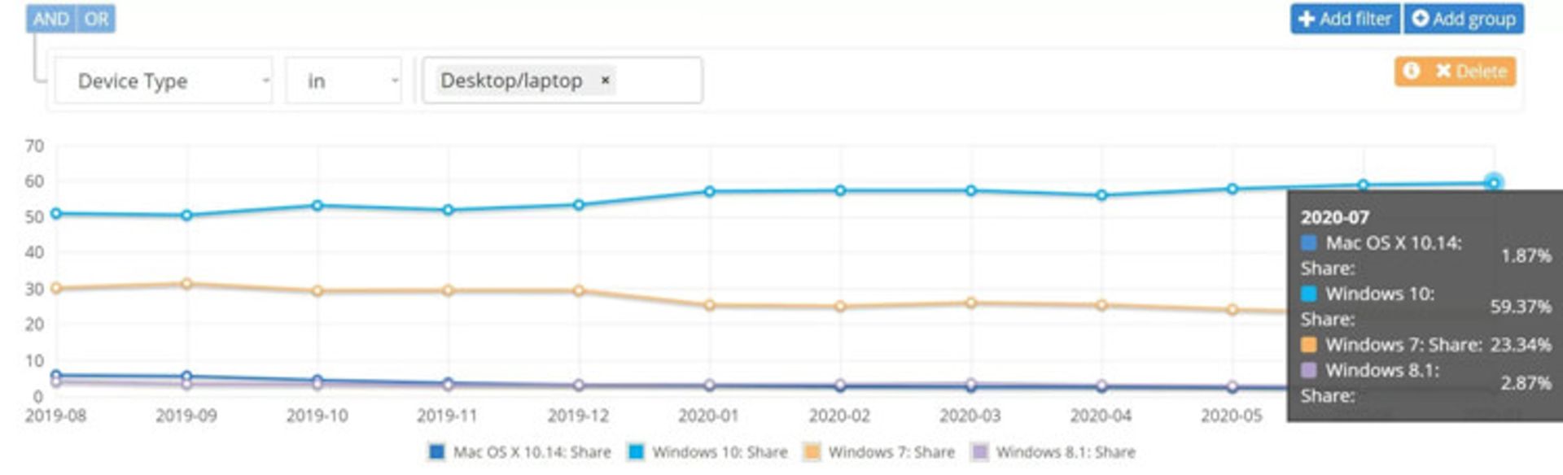The image size is (1563, 475).
Task: Click Windows 10 data point at 2020-01
Action: pyautogui.click(x=709, y=192)
